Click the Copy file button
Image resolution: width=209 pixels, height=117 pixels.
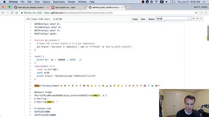135,19
